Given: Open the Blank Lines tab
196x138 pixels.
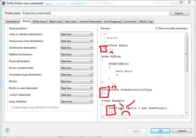Looking at the screenshot, I should pyautogui.click(x=56, y=21).
